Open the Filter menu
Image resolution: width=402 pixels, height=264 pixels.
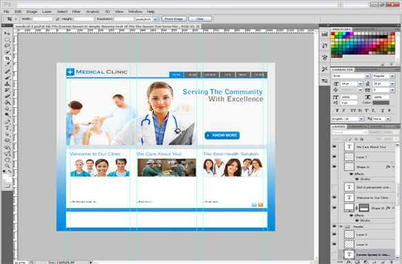click(x=76, y=12)
